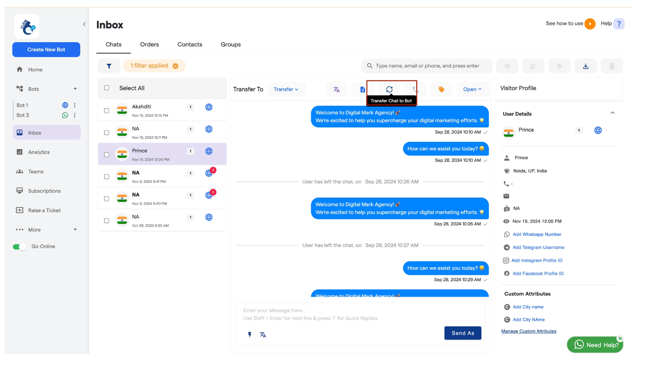
Task: Collapse the User Details section
Action: coord(612,113)
